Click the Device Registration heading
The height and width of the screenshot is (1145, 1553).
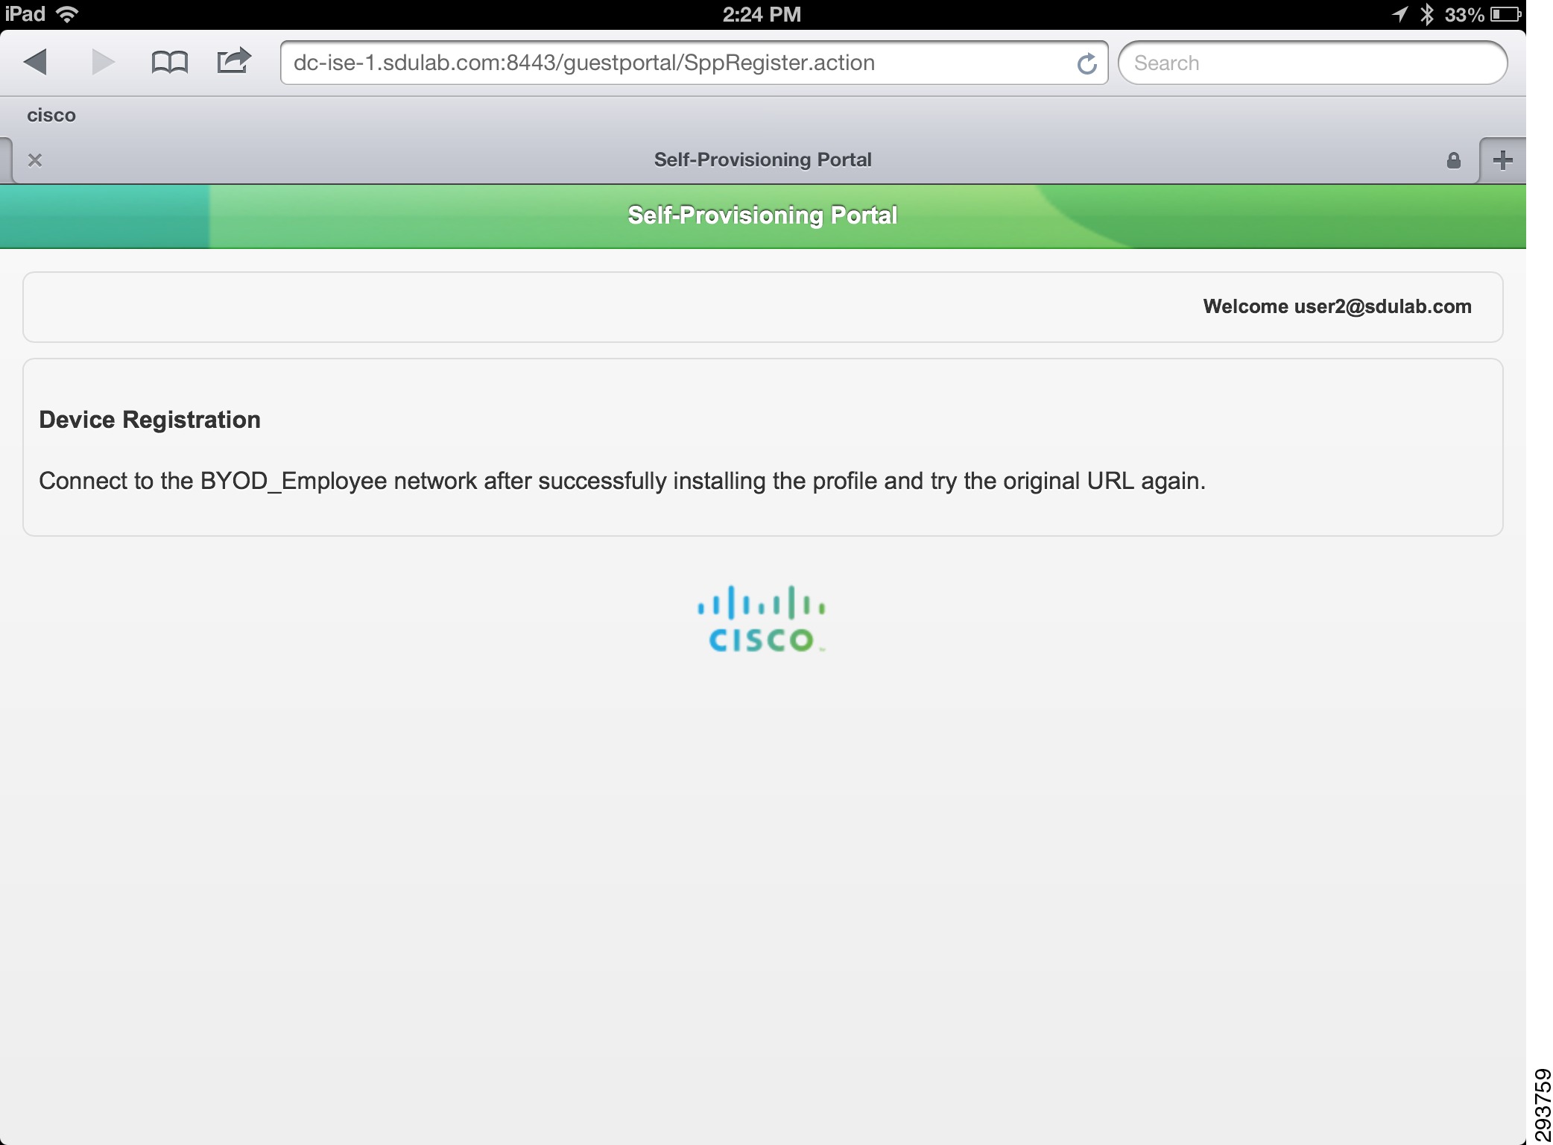pos(150,420)
